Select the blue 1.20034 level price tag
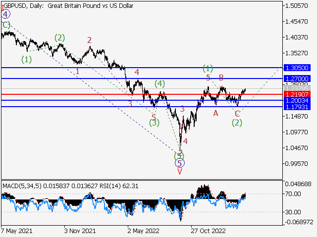 click(x=297, y=100)
